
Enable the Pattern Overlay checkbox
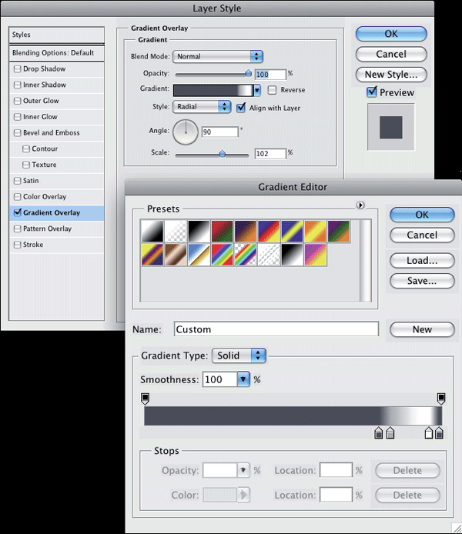pos(17,229)
